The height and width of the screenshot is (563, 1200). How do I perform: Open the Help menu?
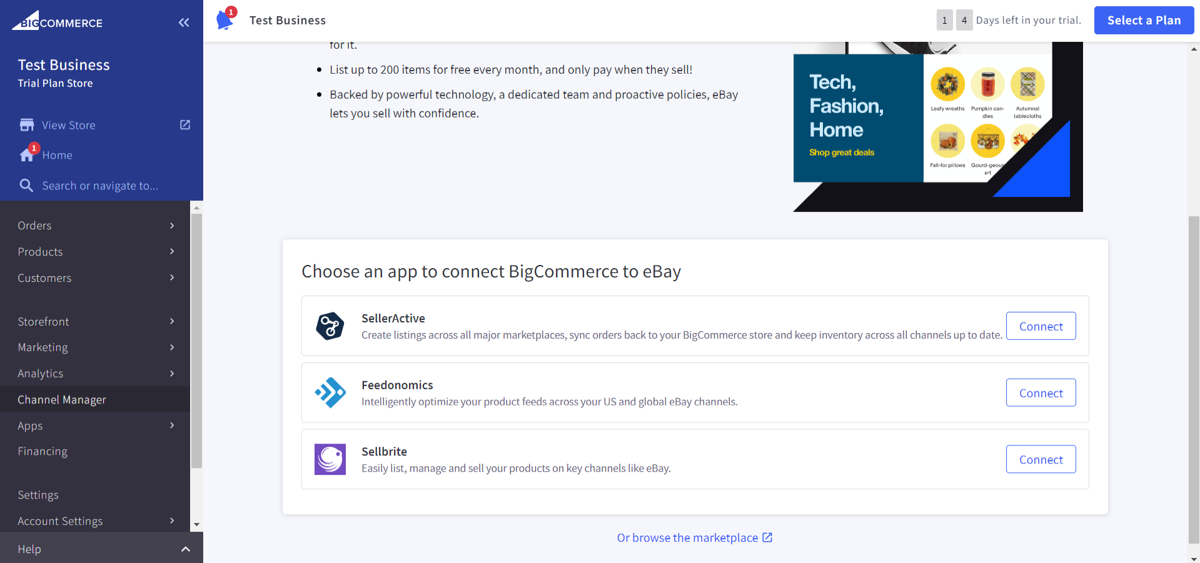point(101,549)
